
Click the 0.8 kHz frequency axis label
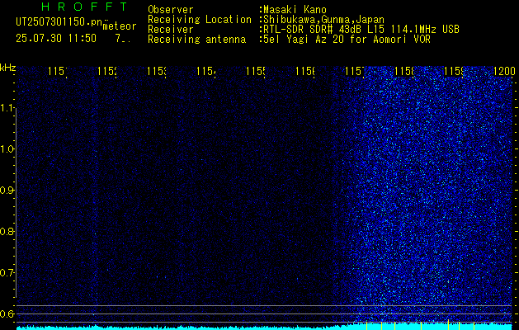pyautogui.click(x=7, y=231)
